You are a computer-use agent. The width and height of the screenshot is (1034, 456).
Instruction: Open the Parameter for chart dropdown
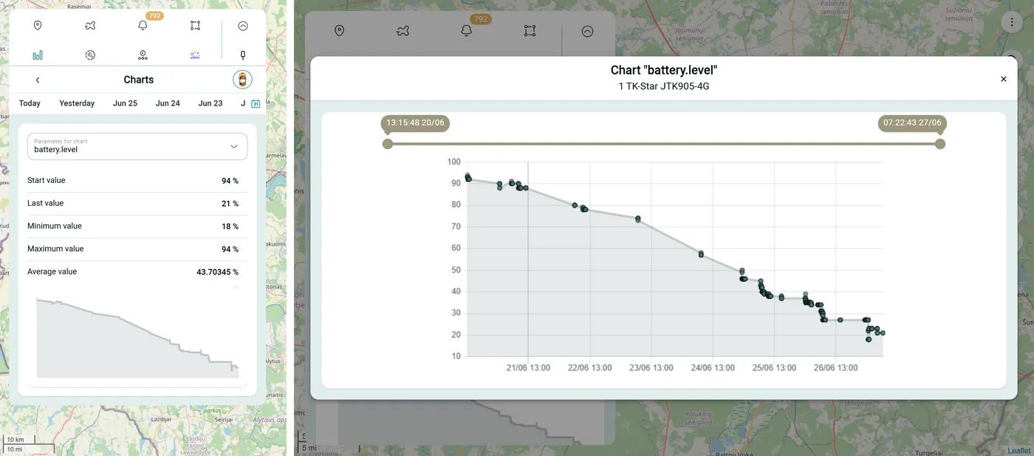[x=137, y=146]
